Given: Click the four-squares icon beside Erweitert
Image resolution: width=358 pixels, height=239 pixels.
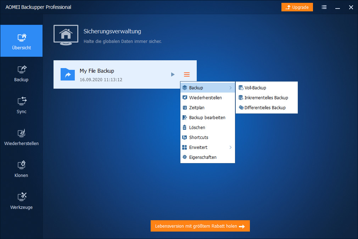Looking at the screenshot, I should tap(184, 148).
